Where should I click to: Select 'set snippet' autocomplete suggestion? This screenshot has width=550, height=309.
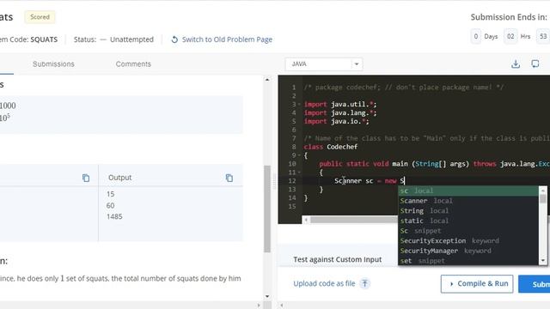pyautogui.click(x=468, y=261)
